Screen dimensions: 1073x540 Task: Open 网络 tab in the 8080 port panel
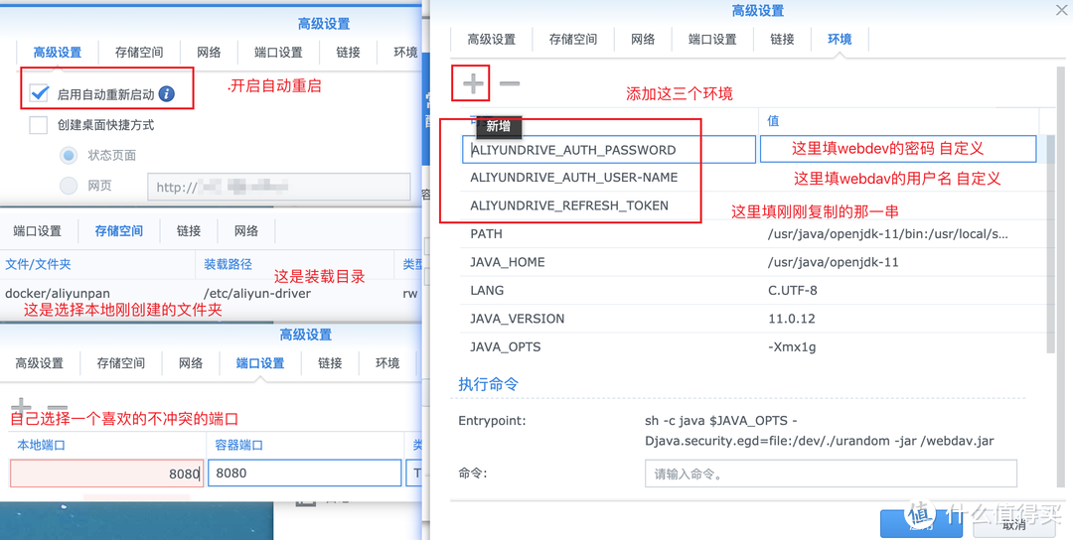click(191, 363)
